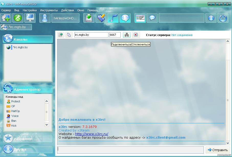Image resolution: width=232 pixels, height=157 pixels.
Task: Click the music note toolbar icon
Action: click(x=113, y=18)
